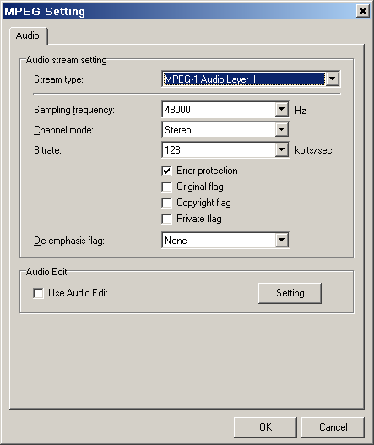Screen dimensions: 374x445
Task: Select the MPEG-1 Audio Layer III field
Action: (x=244, y=79)
